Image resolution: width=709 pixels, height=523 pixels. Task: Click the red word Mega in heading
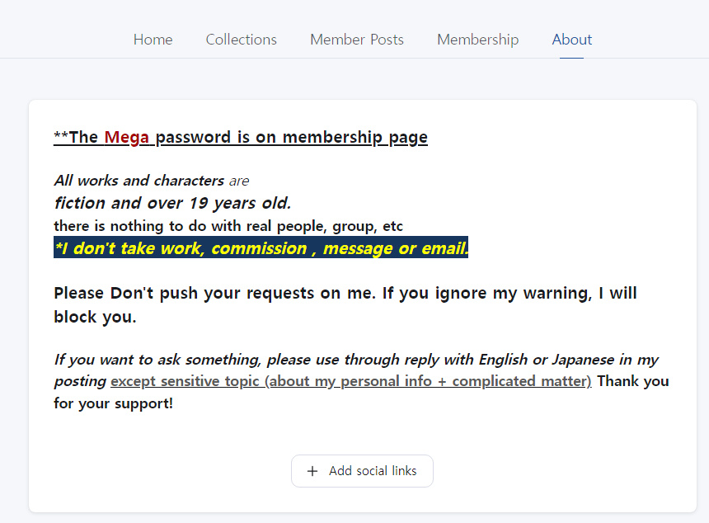[x=127, y=137]
